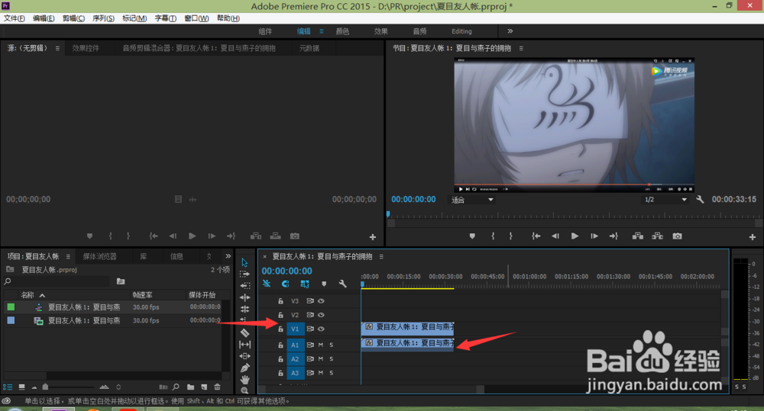The height and width of the screenshot is (411, 764).
Task: Open timeline sequence panel menu
Action: [x=381, y=256]
